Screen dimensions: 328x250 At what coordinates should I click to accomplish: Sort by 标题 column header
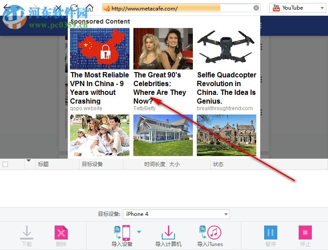click(x=58, y=164)
